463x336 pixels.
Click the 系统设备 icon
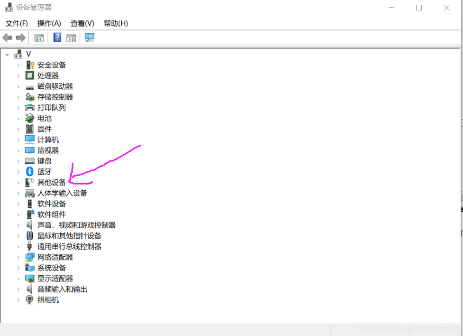click(30, 268)
